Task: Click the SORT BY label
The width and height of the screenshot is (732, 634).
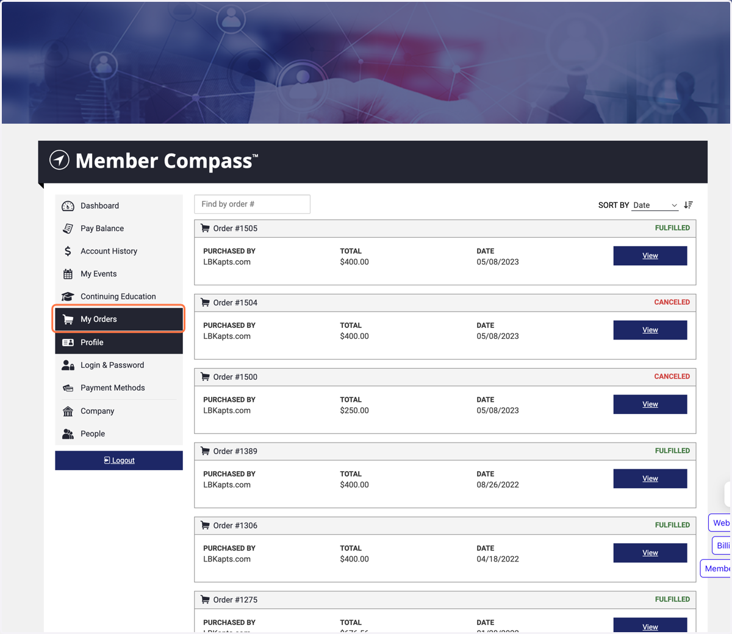Action: click(x=614, y=205)
